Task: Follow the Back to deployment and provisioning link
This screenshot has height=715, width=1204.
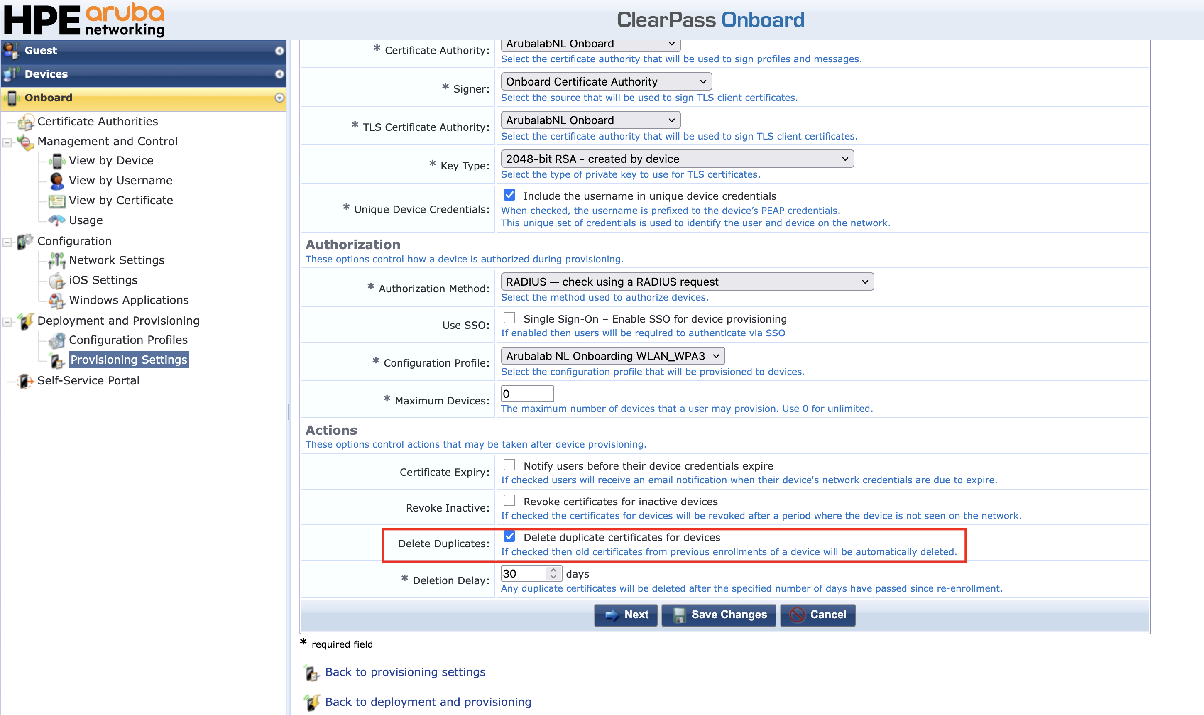Action: [428, 702]
